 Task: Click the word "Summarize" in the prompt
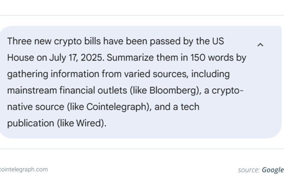tap(130, 58)
